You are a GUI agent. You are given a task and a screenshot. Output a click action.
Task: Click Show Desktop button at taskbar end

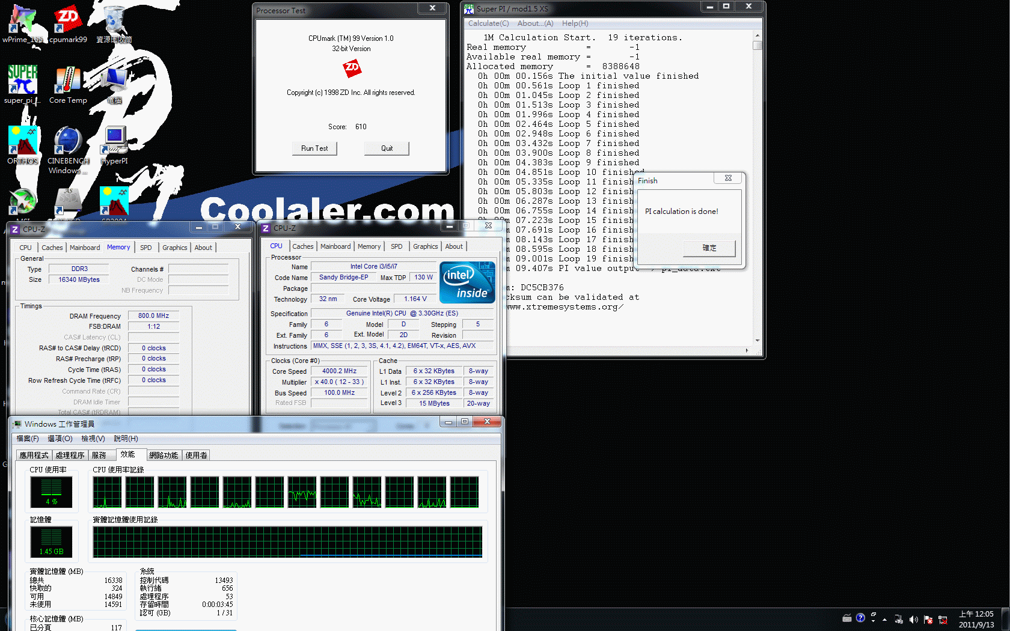(x=1005, y=620)
